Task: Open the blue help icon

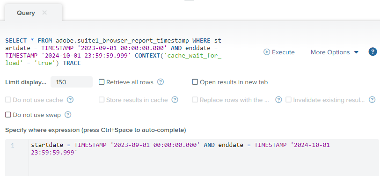Action: 373,52
